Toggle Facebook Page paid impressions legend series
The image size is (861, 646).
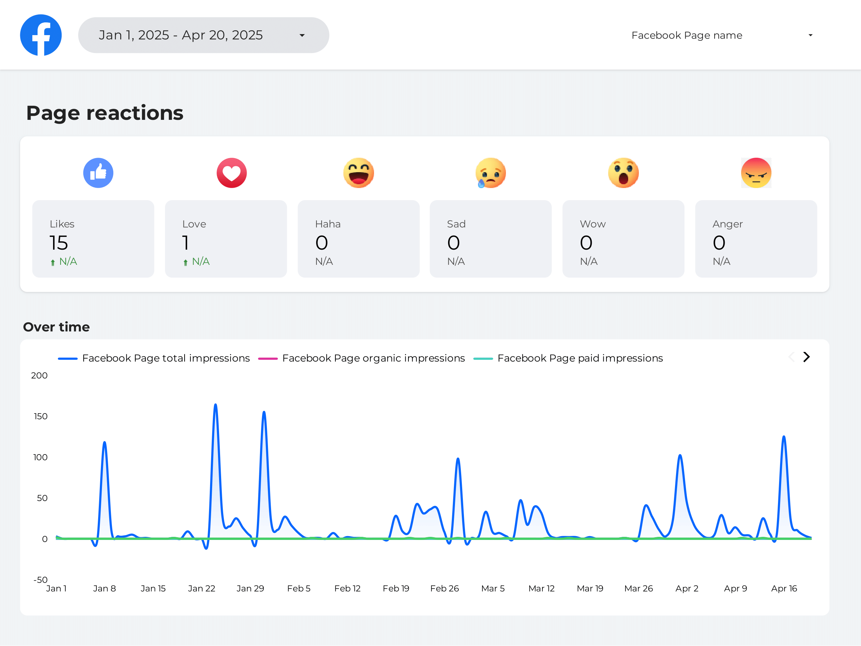(x=568, y=358)
